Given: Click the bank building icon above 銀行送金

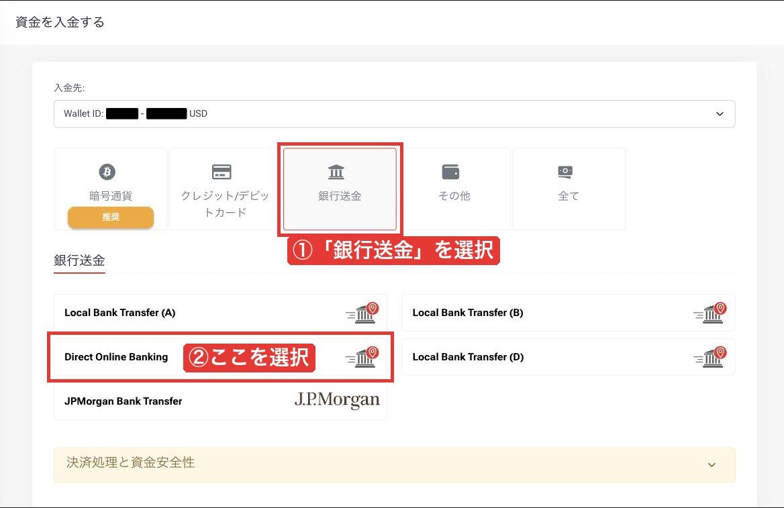Looking at the screenshot, I should click(x=336, y=172).
